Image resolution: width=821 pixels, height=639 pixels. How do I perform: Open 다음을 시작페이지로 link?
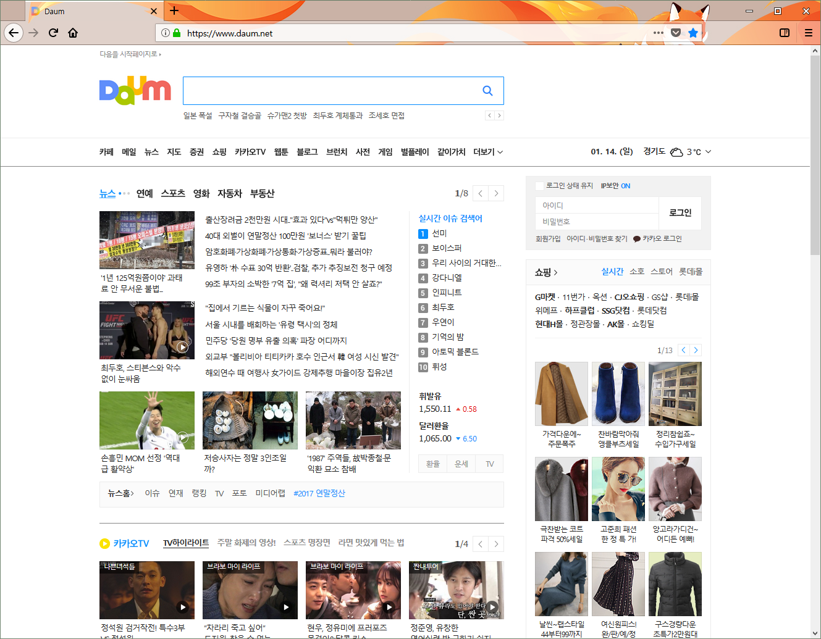130,54
